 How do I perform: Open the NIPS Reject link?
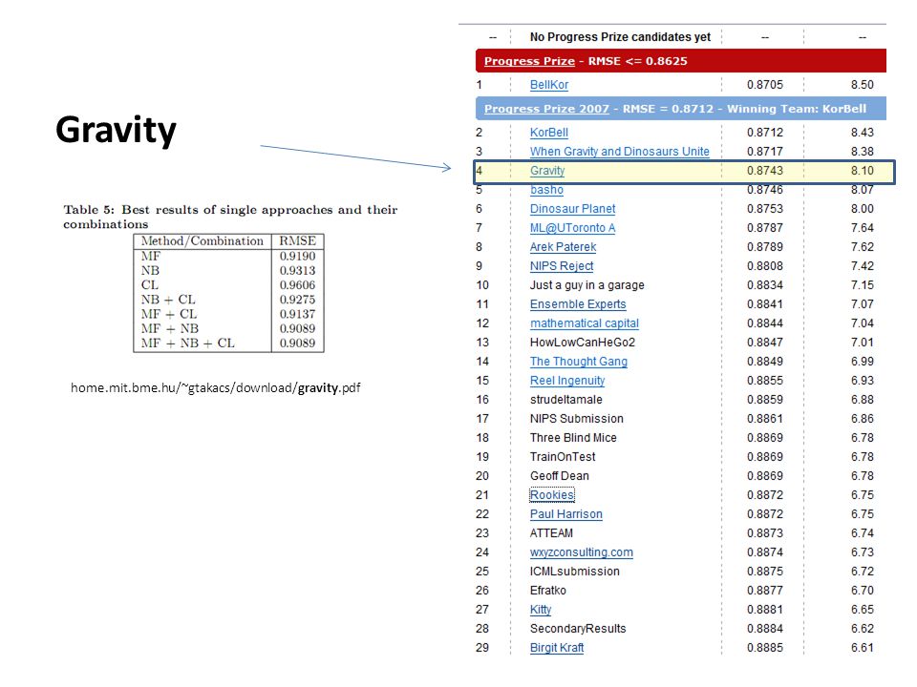tap(562, 266)
